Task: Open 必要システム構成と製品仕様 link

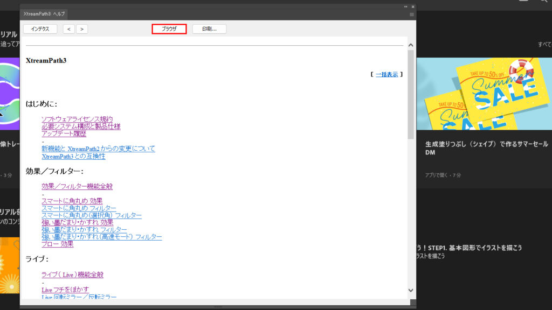Action: tap(81, 126)
